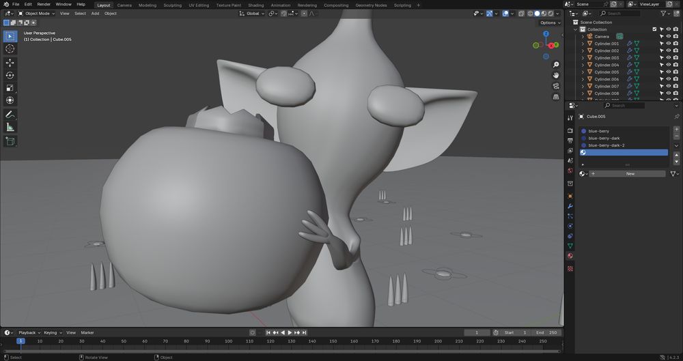Disable Cylinder.005 render camera icon

675,72
